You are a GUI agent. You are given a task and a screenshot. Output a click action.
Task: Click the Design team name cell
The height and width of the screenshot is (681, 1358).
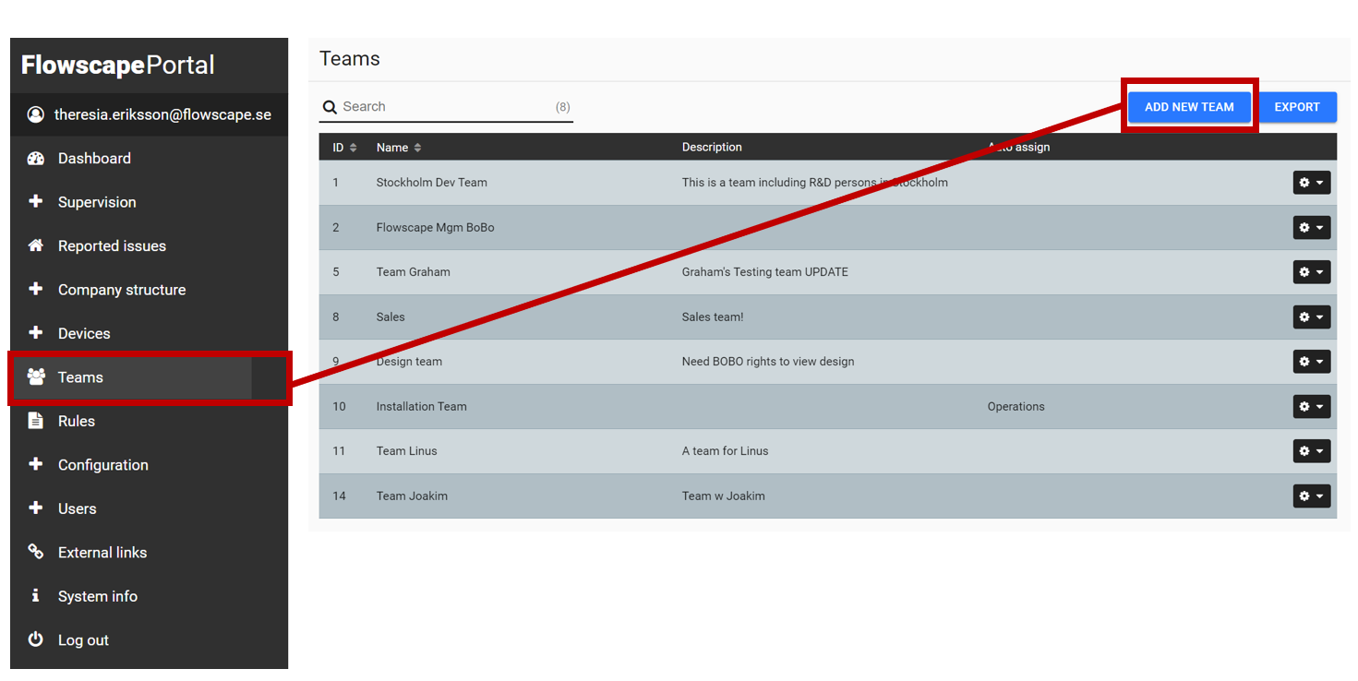[409, 362]
